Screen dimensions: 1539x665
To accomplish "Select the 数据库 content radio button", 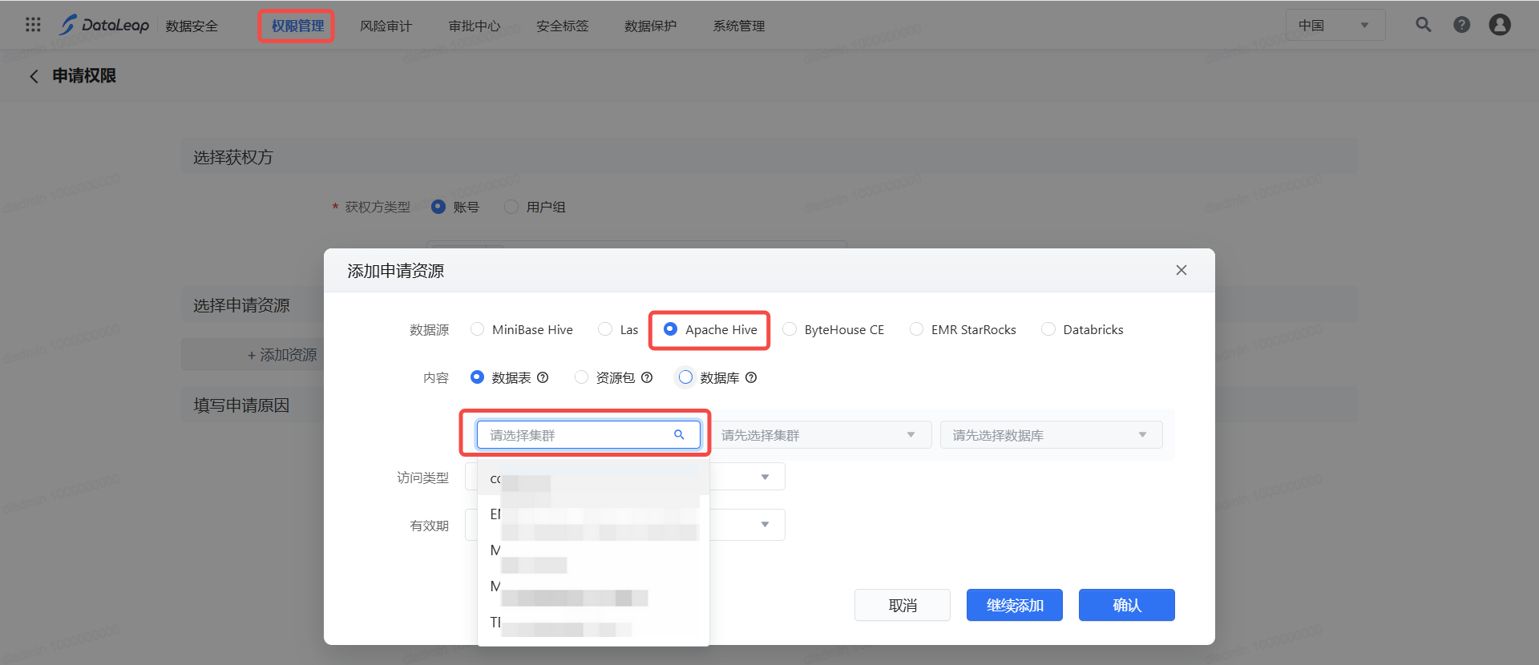I will pos(685,377).
